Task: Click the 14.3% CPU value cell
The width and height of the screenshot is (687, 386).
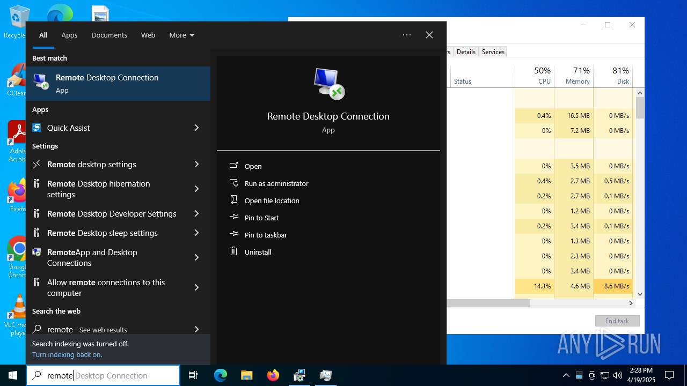Action: (x=535, y=286)
